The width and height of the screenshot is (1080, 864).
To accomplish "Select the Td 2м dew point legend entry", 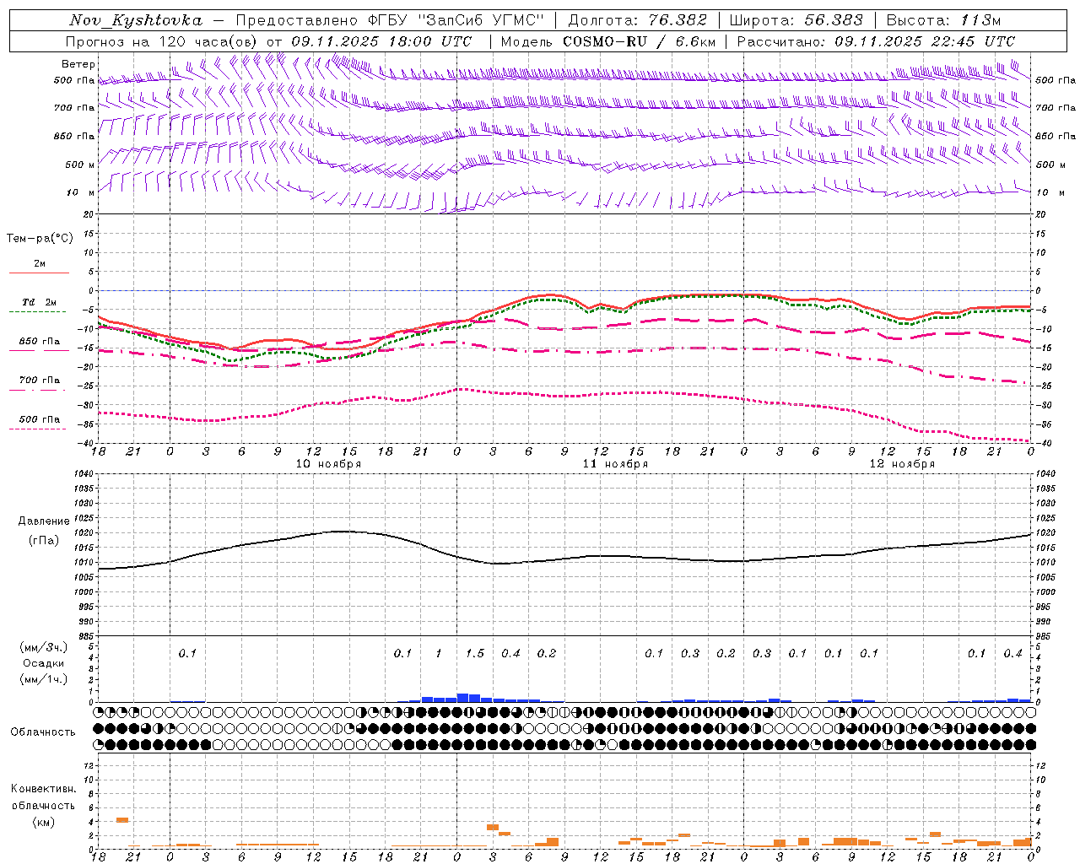I will pyautogui.click(x=40, y=302).
